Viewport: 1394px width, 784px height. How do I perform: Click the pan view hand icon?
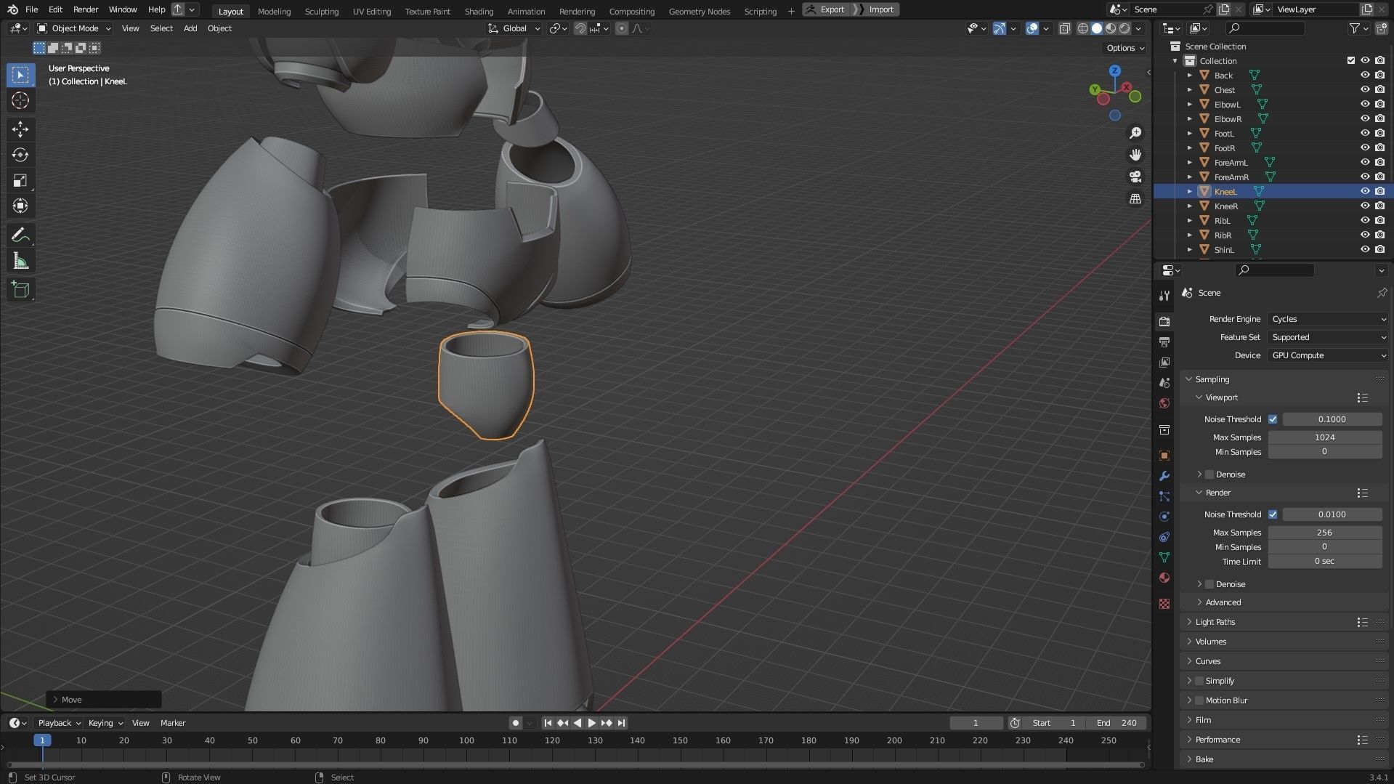pos(1135,155)
